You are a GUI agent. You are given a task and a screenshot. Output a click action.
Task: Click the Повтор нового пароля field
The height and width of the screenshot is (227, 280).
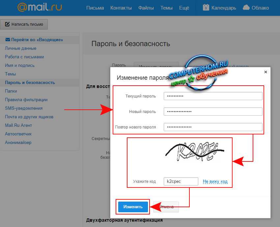pos(213,127)
